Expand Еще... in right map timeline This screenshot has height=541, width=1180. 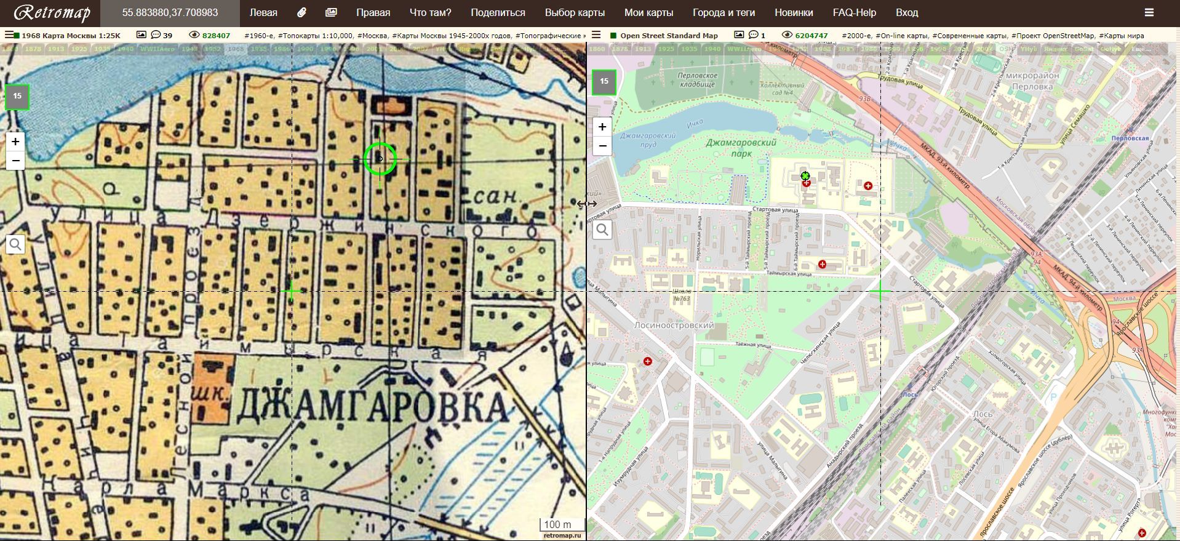pyautogui.click(x=1142, y=49)
